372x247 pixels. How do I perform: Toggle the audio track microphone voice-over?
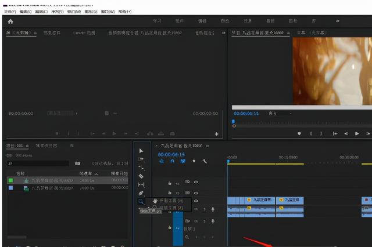tap(213, 209)
